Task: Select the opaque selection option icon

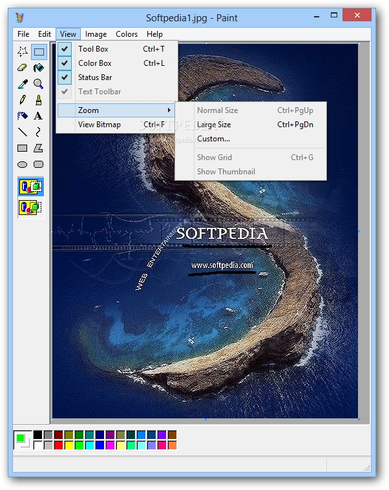Action: point(31,187)
